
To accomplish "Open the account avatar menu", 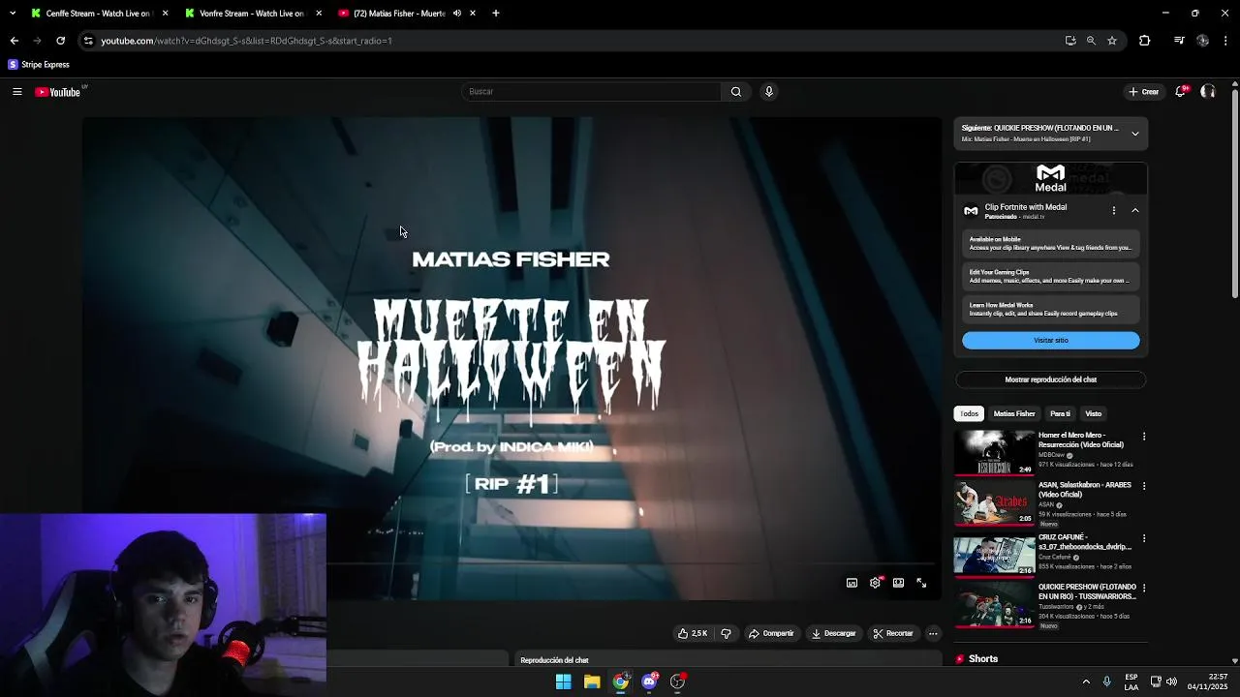I will click(1208, 92).
